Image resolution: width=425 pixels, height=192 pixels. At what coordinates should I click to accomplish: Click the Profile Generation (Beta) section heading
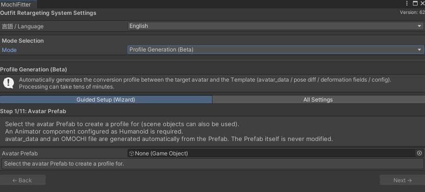[33, 69]
